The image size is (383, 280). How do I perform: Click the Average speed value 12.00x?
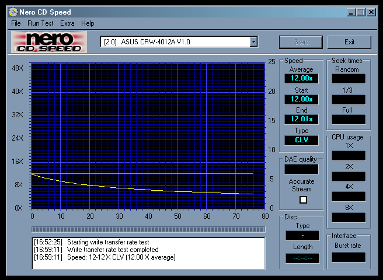tap(301, 78)
